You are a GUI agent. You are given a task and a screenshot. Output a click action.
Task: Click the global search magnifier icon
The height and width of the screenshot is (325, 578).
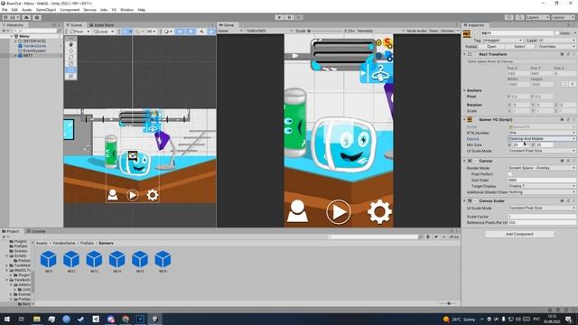[x=519, y=17]
